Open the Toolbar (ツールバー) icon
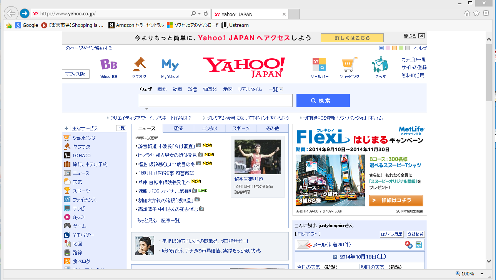This screenshot has height=280, width=496. [319, 65]
